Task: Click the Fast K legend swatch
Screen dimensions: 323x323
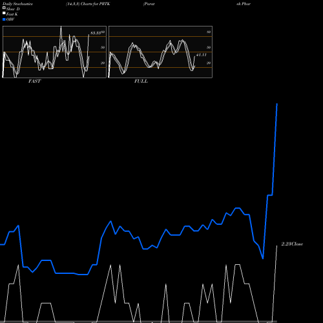Action: point(4,14)
